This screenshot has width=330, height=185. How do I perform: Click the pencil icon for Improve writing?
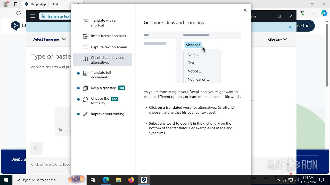coord(85,114)
